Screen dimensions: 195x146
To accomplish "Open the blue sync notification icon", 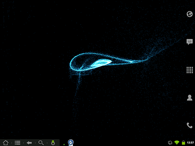I will pyautogui.click(x=71, y=142).
